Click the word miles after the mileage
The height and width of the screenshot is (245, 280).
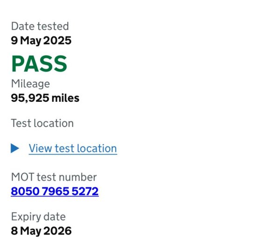point(65,98)
